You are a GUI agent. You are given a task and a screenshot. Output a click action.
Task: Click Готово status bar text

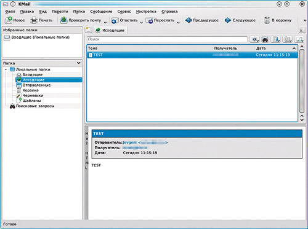pyautogui.click(x=10, y=224)
